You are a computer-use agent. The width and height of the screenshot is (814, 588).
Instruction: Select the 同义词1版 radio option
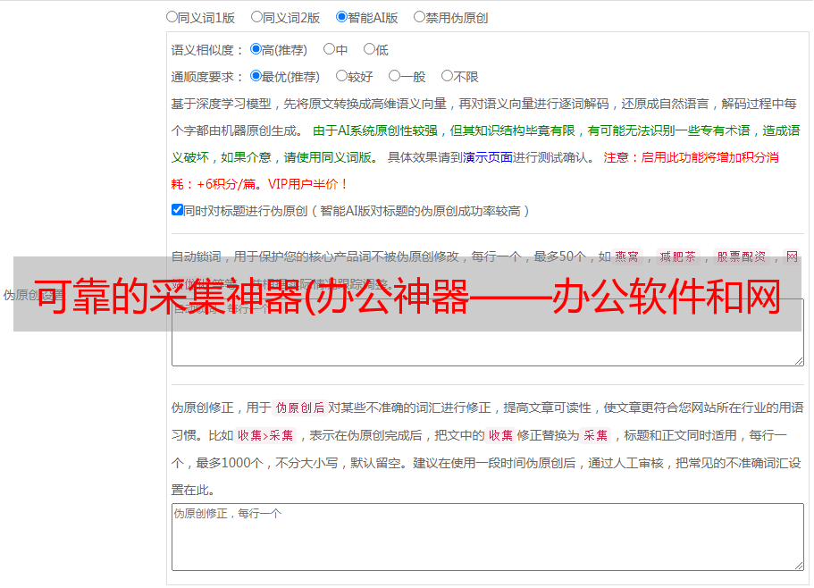(172, 17)
